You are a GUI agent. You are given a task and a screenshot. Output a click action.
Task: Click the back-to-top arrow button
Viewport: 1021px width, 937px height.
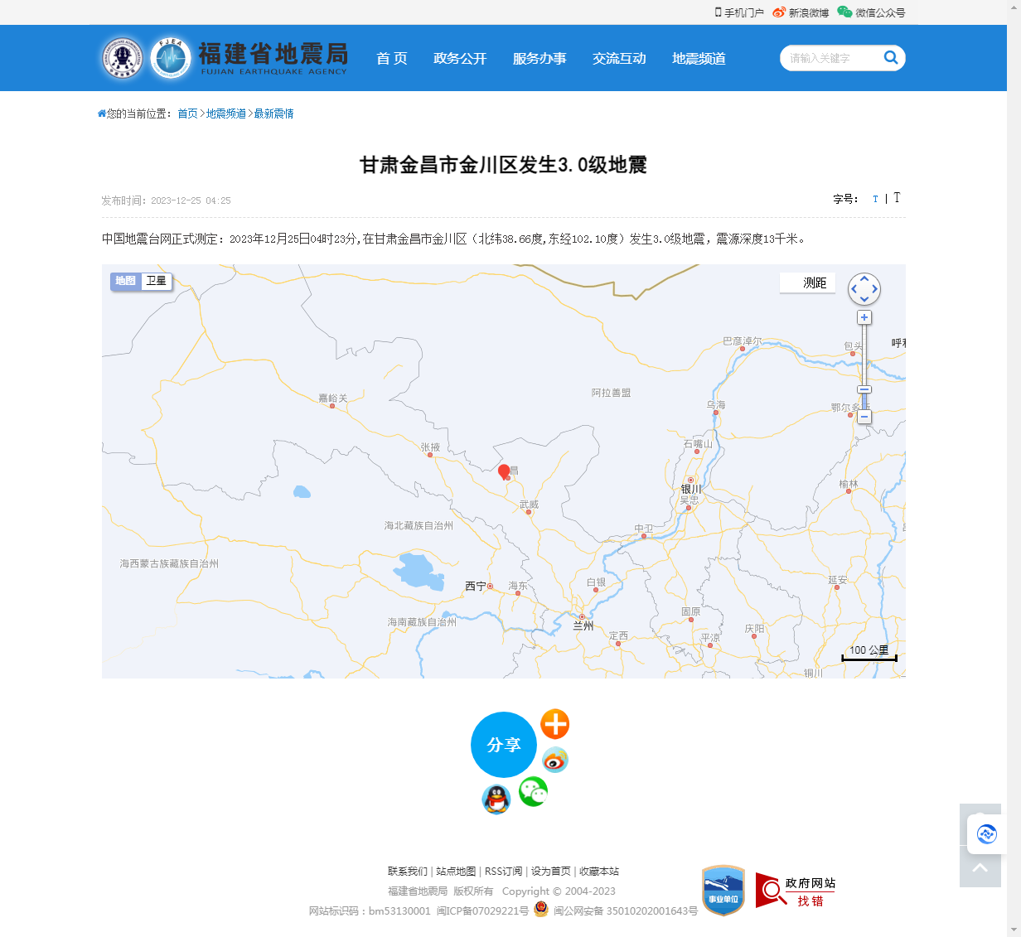pyautogui.click(x=980, y=867)
